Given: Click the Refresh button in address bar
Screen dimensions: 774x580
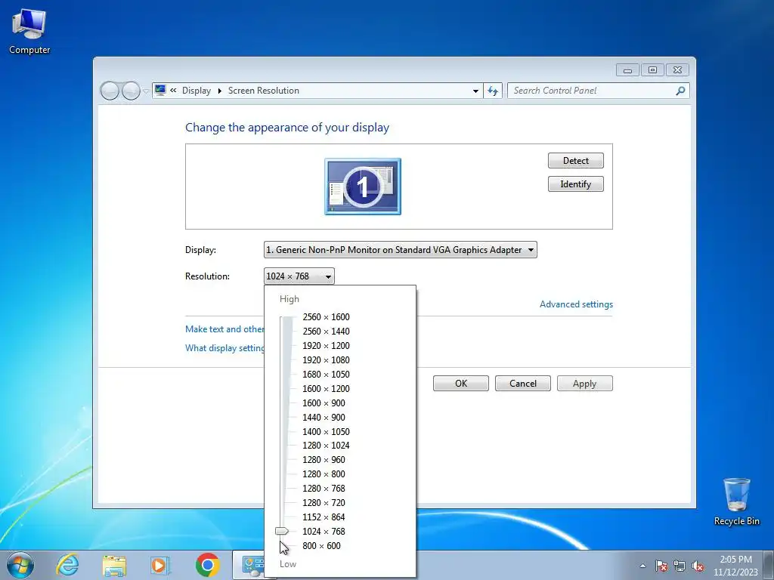Looking at the screenshot, I should pos(493,91).
